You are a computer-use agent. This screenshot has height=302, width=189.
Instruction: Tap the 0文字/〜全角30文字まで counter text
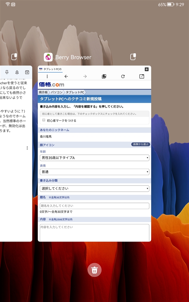coord(56,212)
